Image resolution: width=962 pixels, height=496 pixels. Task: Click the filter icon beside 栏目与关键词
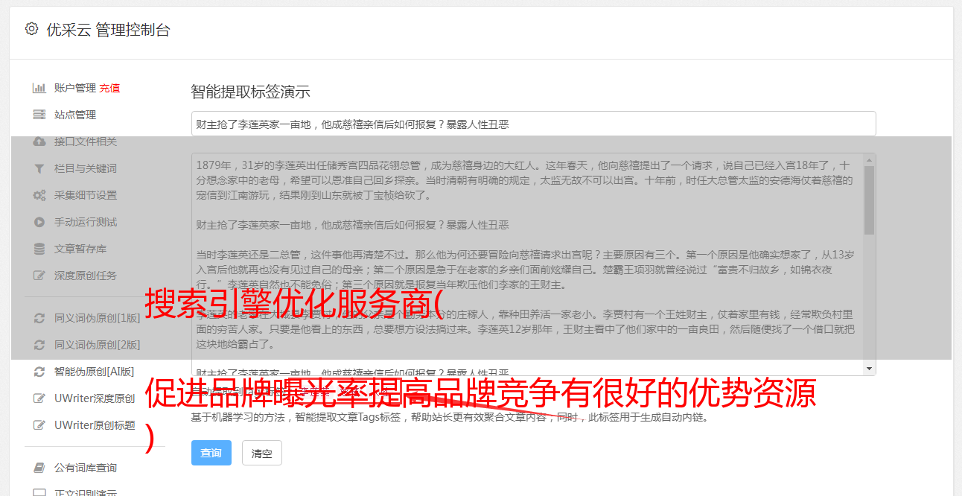[39, 168]
